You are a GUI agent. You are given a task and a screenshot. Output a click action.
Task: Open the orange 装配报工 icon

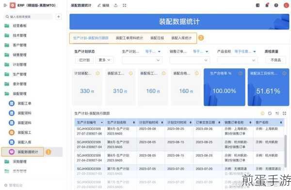[12, 132]
